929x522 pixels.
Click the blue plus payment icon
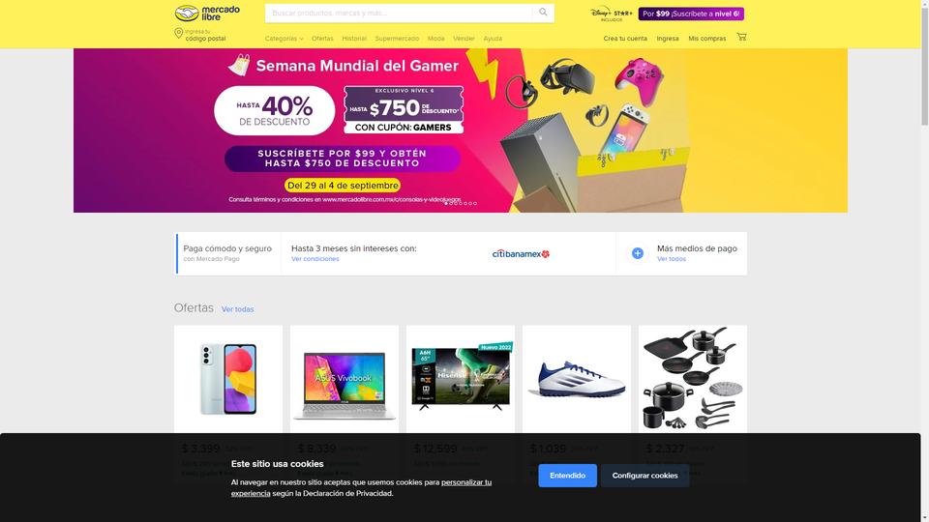(x=638, y=253)
